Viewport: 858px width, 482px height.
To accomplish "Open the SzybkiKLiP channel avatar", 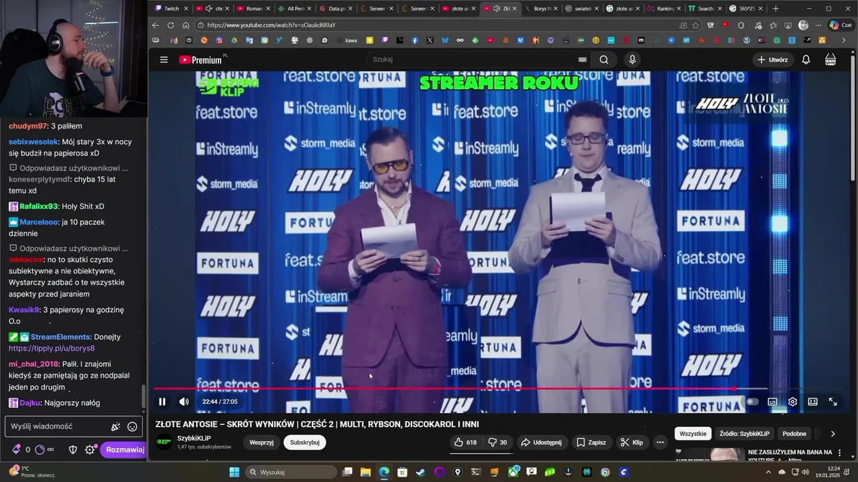I will [164, 443].
